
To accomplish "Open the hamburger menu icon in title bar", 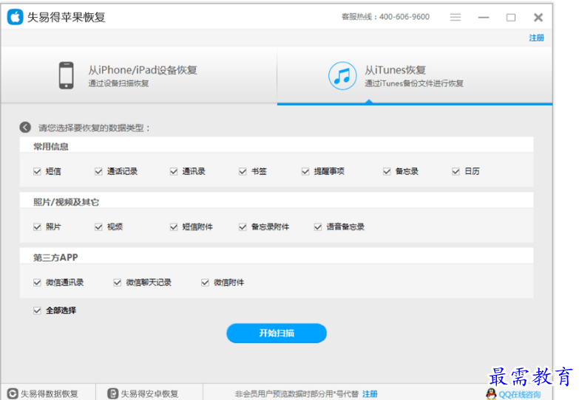I will (x=456, y=17).
